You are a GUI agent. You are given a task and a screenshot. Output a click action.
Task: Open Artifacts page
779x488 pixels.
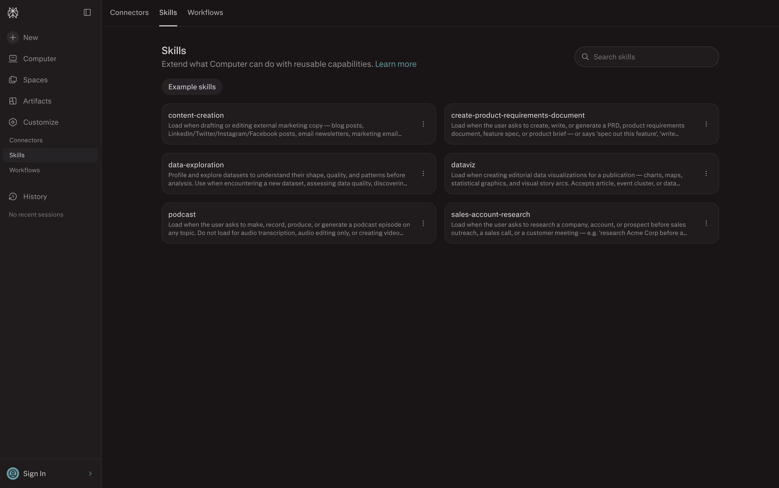click(x=37, y=101)
